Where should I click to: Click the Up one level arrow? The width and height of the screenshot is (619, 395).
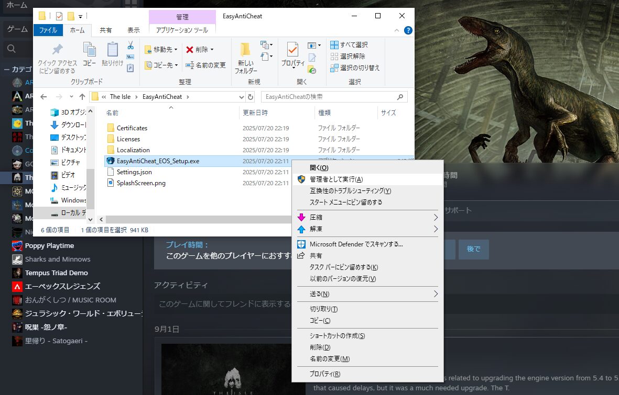82,97
